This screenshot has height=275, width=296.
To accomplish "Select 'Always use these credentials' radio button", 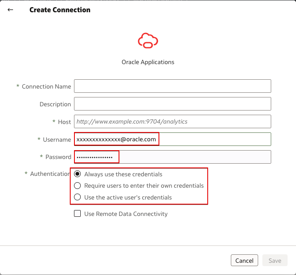I will coord(77,174).
